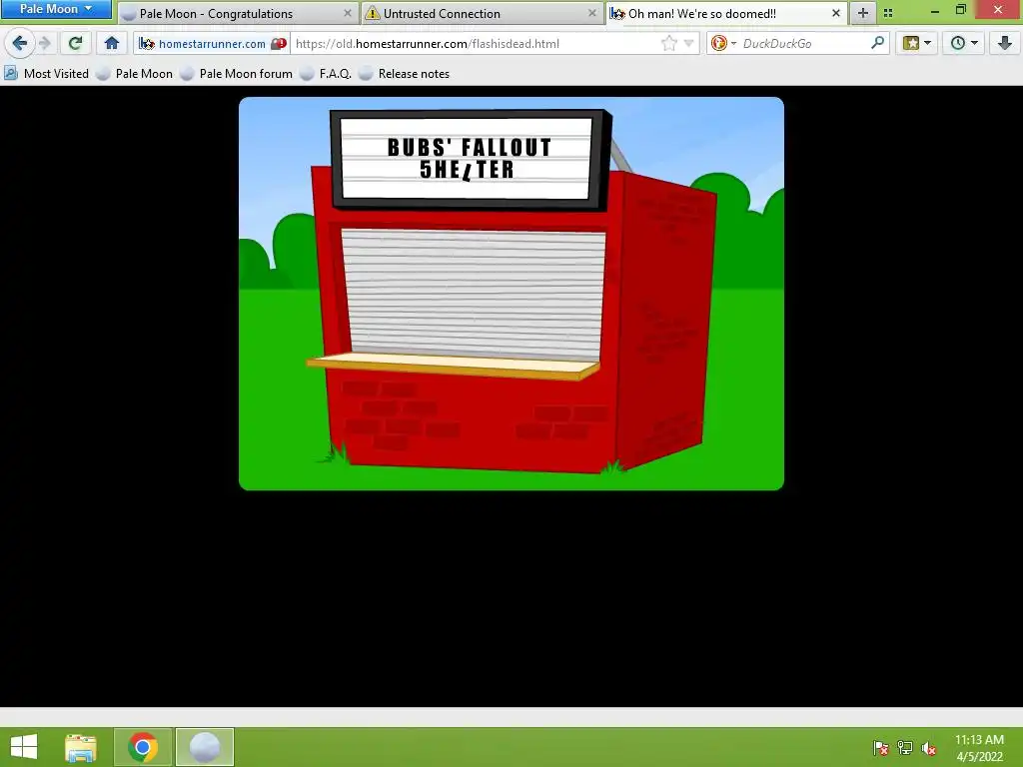Screen dimensions: 1023x767
Task: Open the clock showing 11:13 AM
Action: (979, 747)
